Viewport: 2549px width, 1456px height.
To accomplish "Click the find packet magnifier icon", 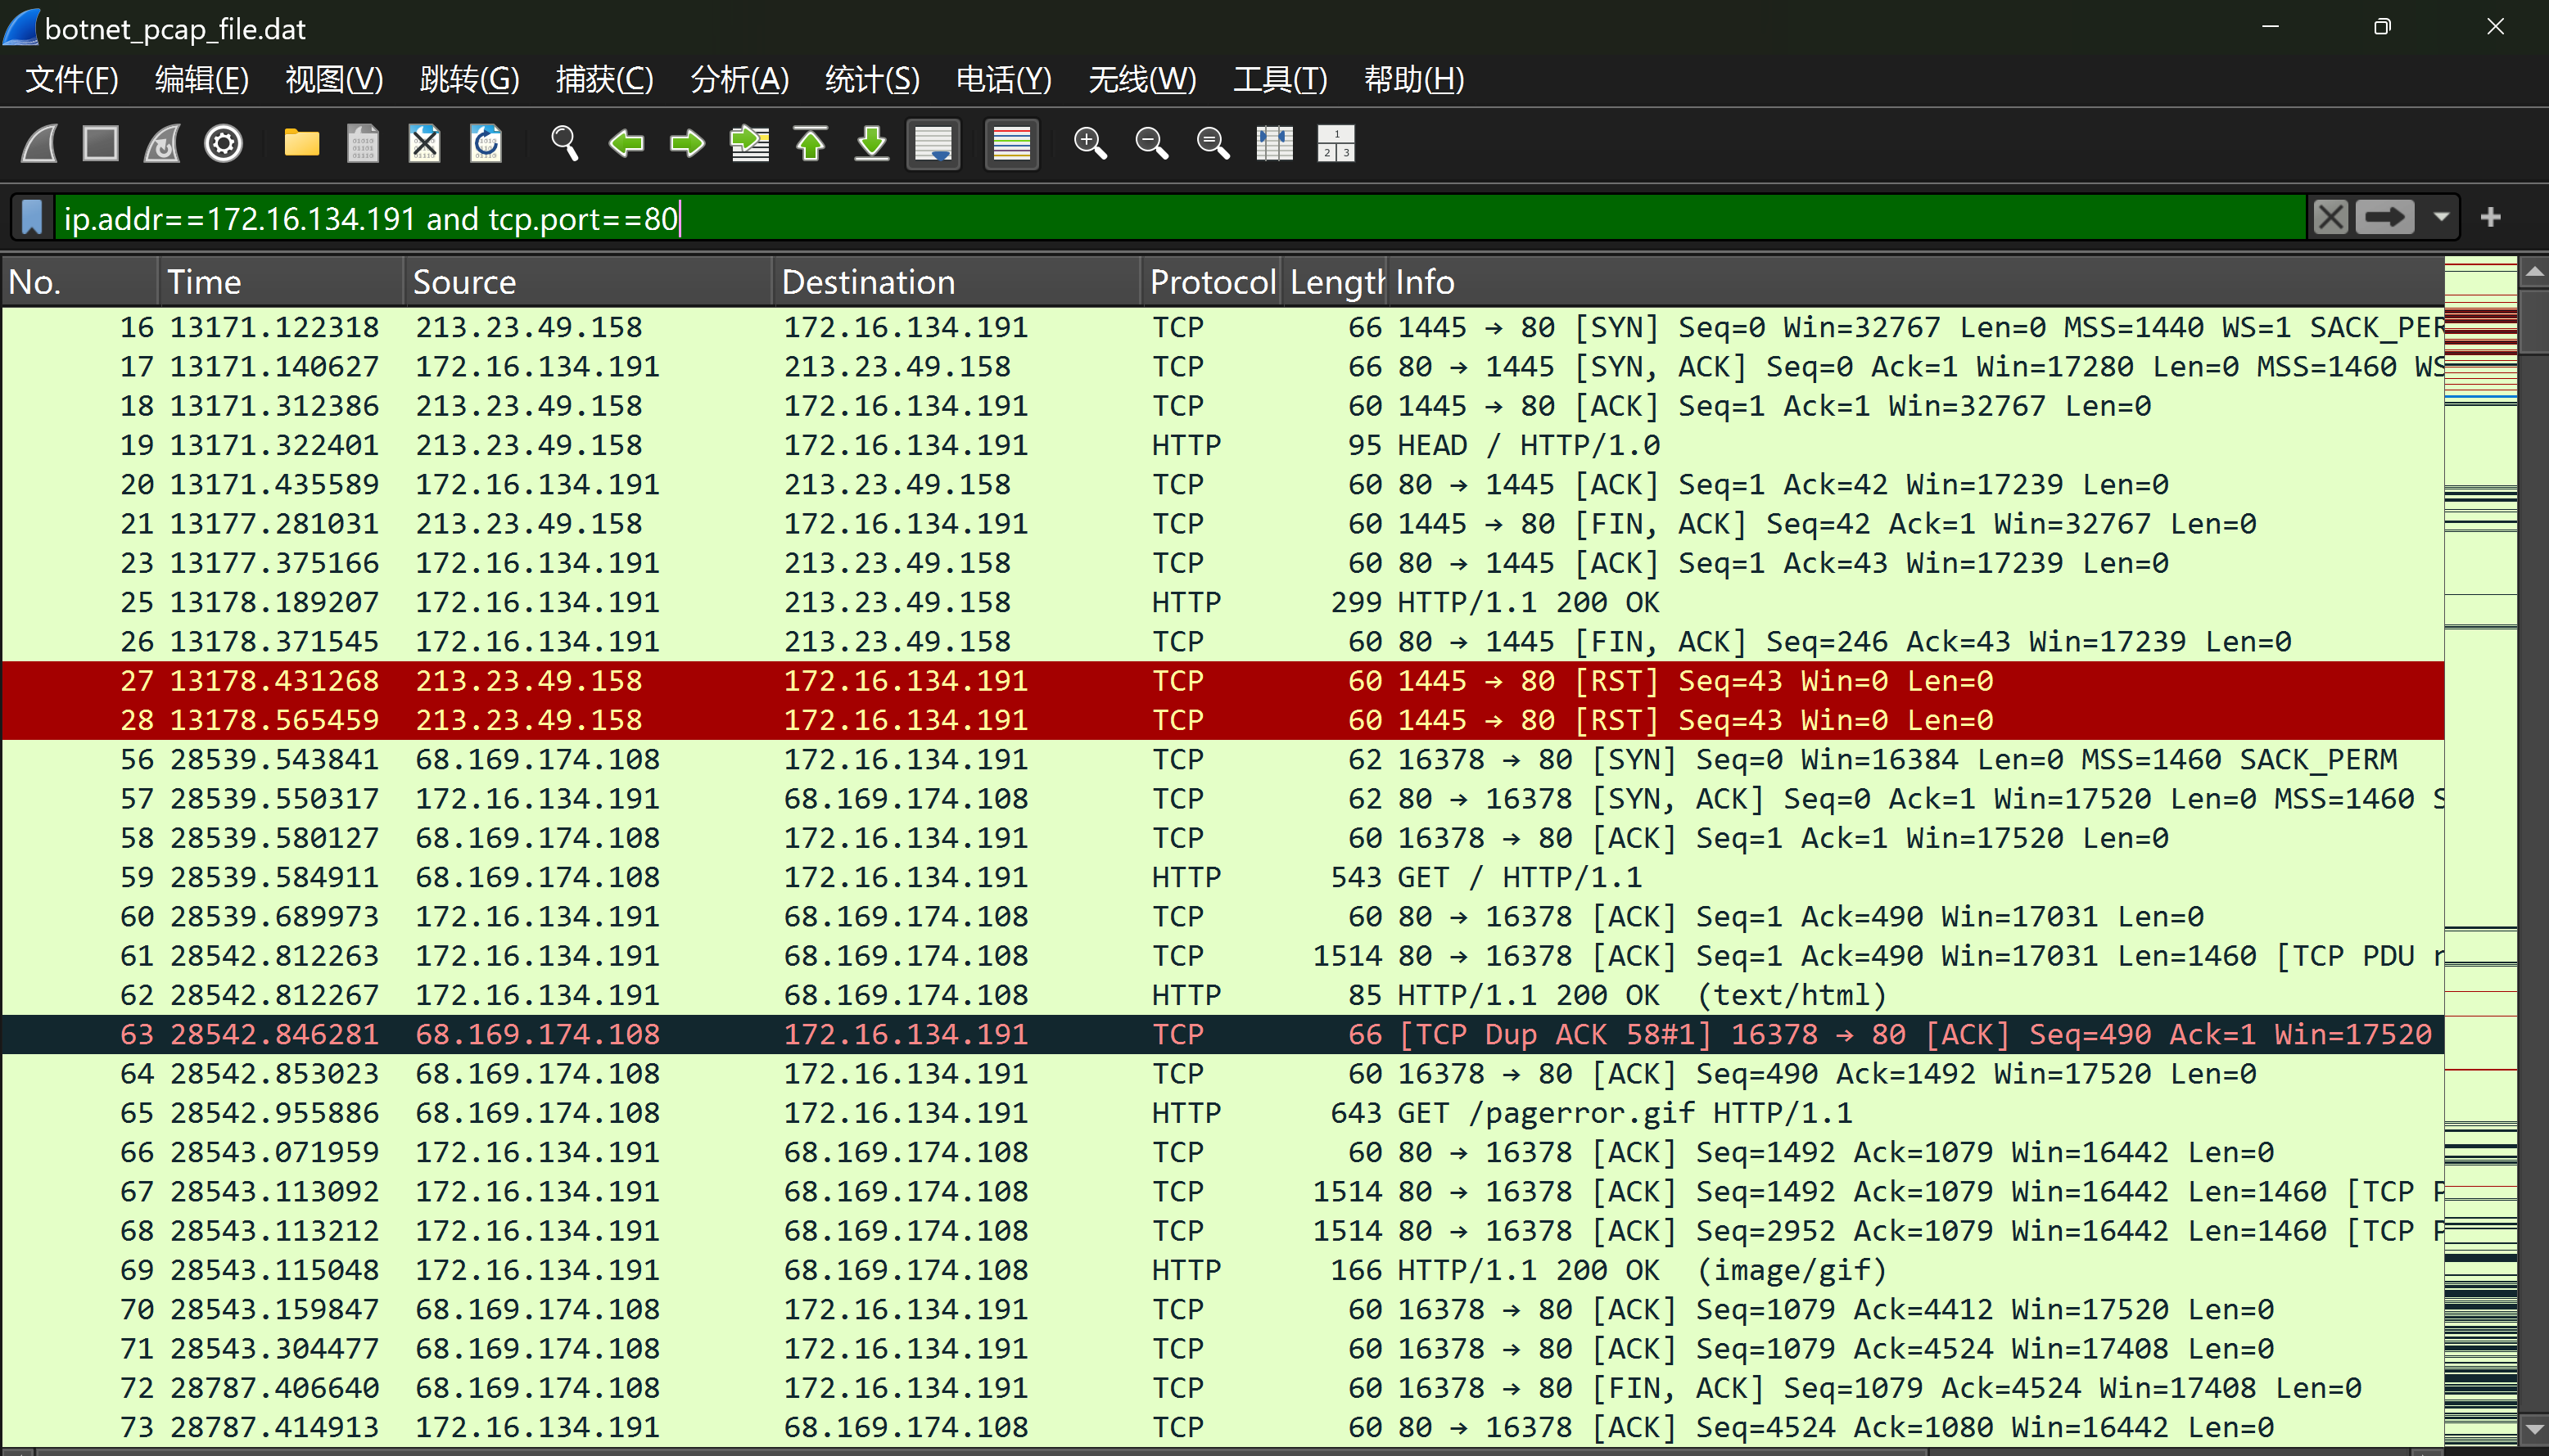I will 564,144.
